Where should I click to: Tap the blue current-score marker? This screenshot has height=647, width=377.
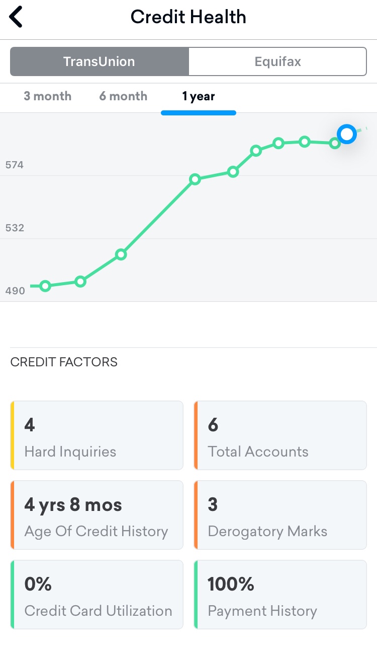coord(346,134)
